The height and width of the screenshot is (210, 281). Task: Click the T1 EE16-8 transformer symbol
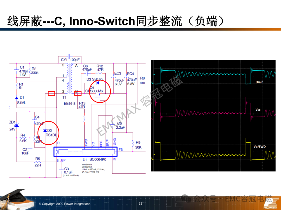coord(69,78)
